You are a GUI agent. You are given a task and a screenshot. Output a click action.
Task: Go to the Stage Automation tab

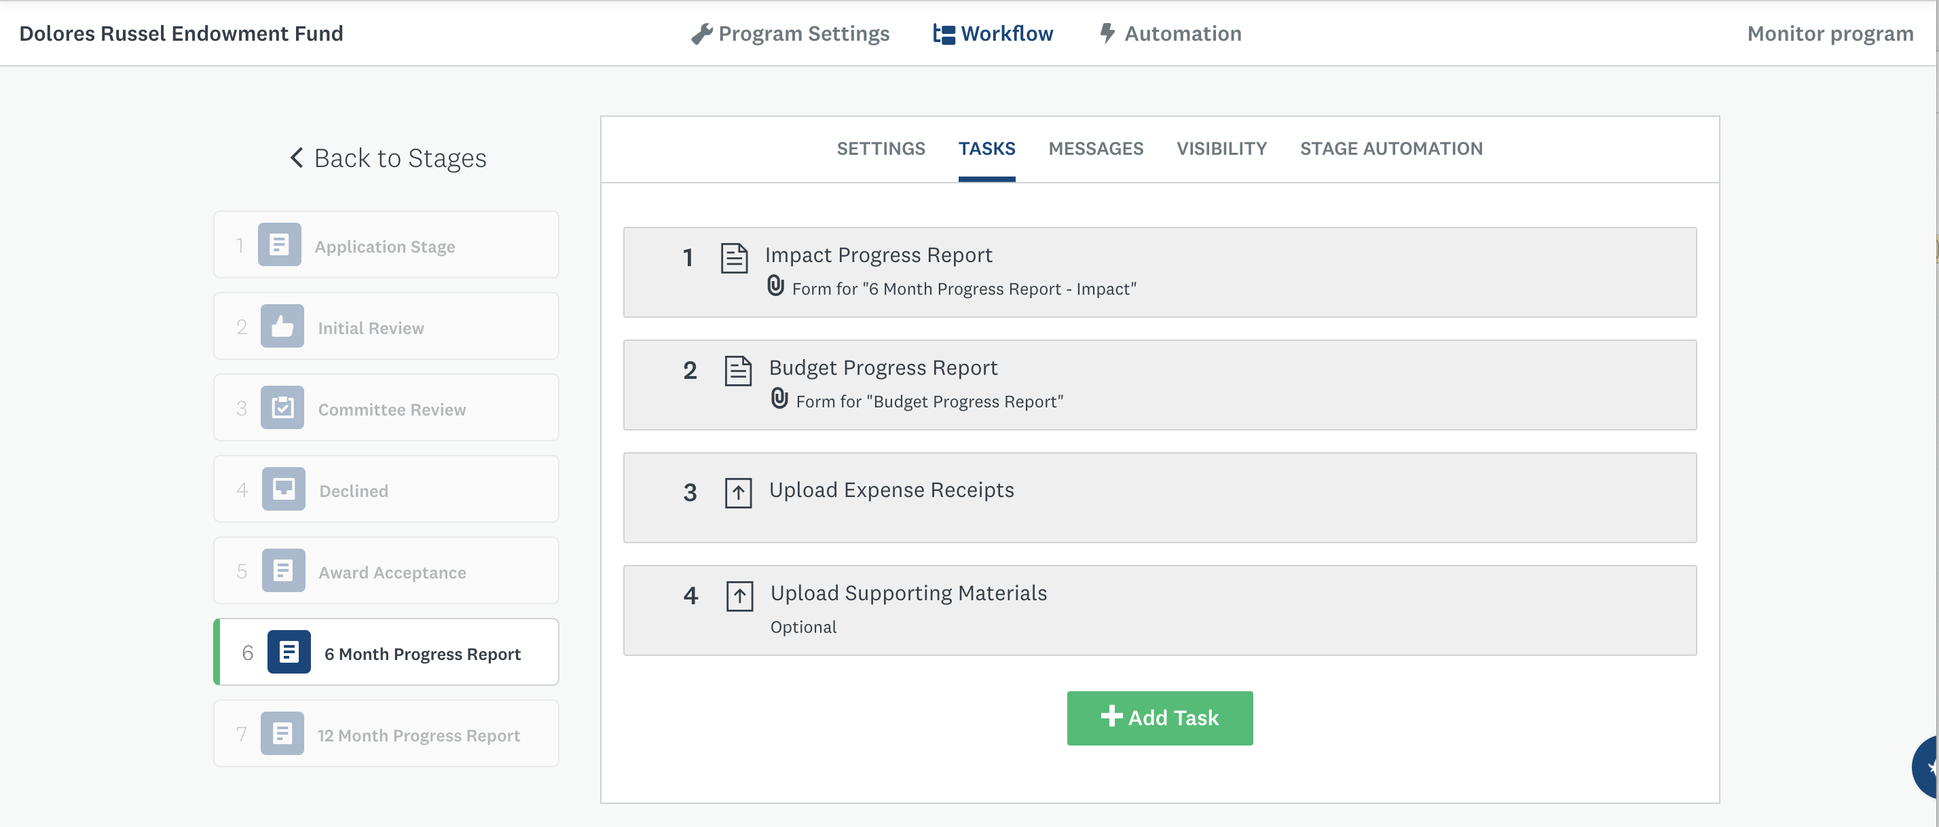pyautogui.click(x=1391, y=149)
